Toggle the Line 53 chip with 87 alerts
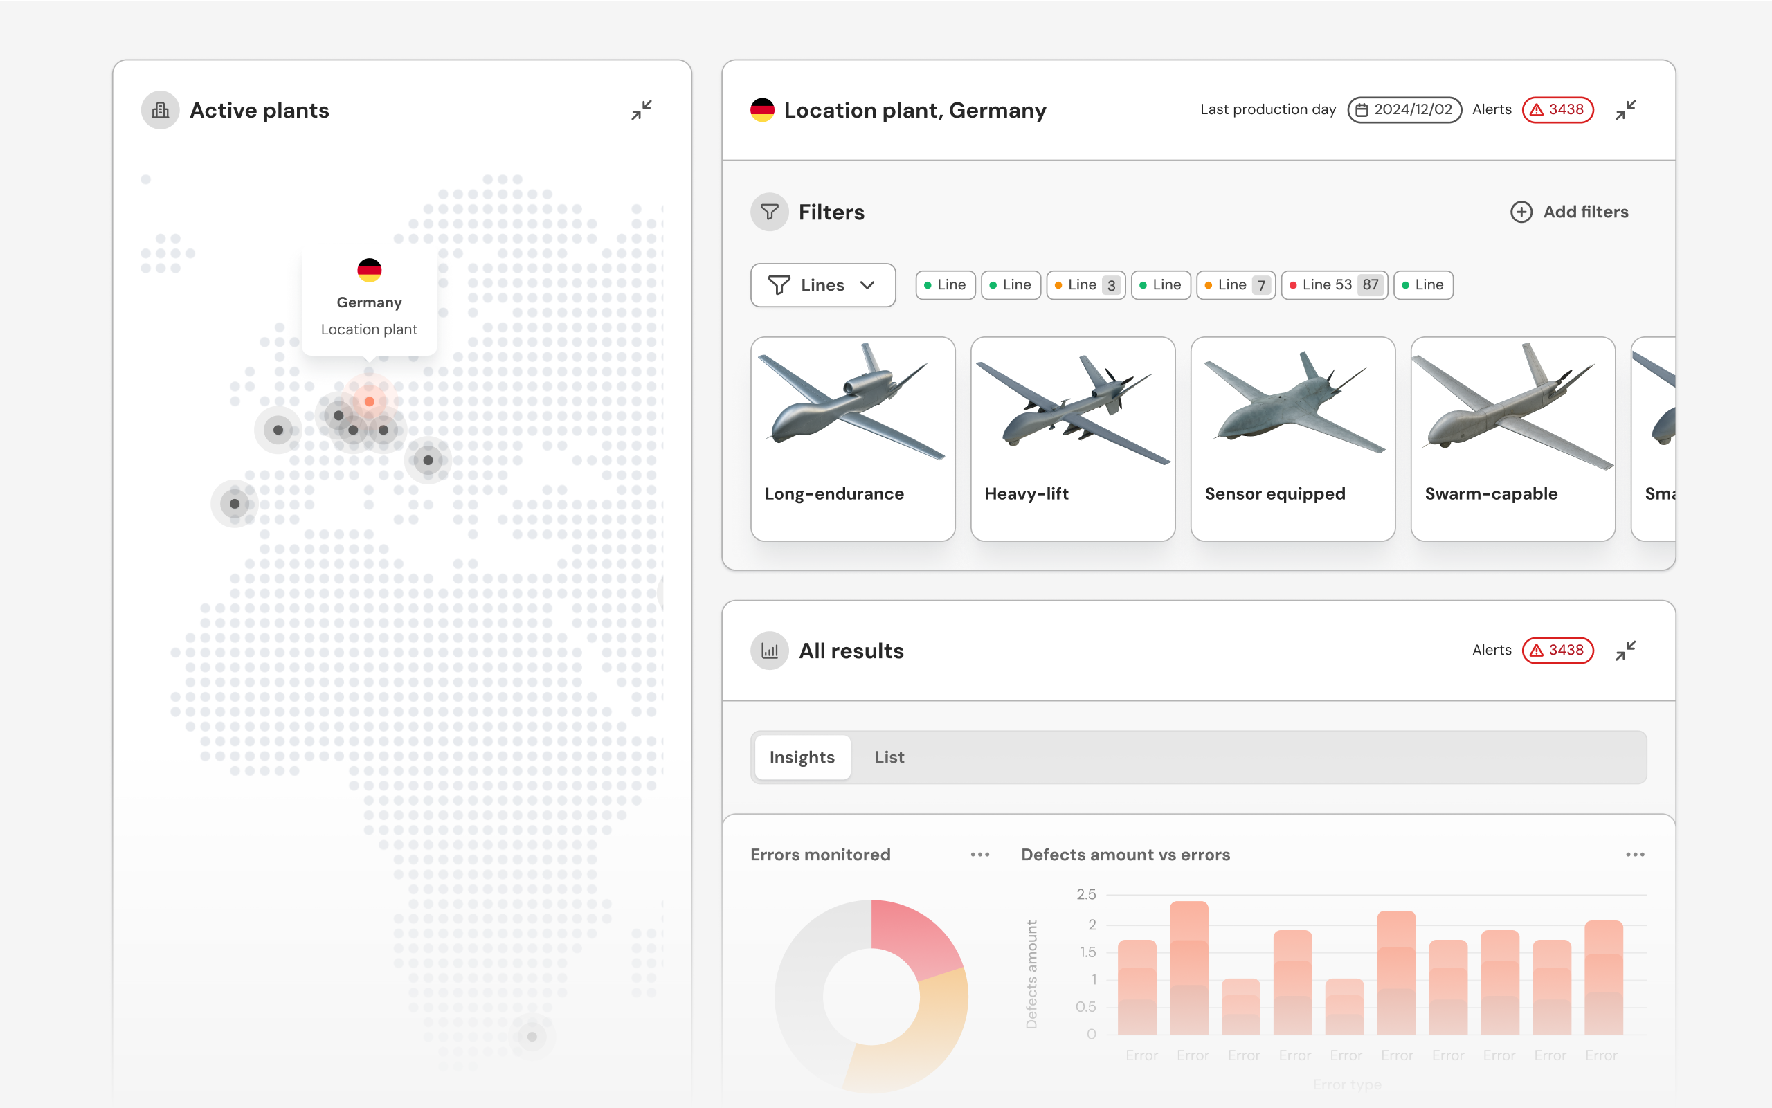The width and height of the screenshot is (1772, 1108). point(1335,285)
